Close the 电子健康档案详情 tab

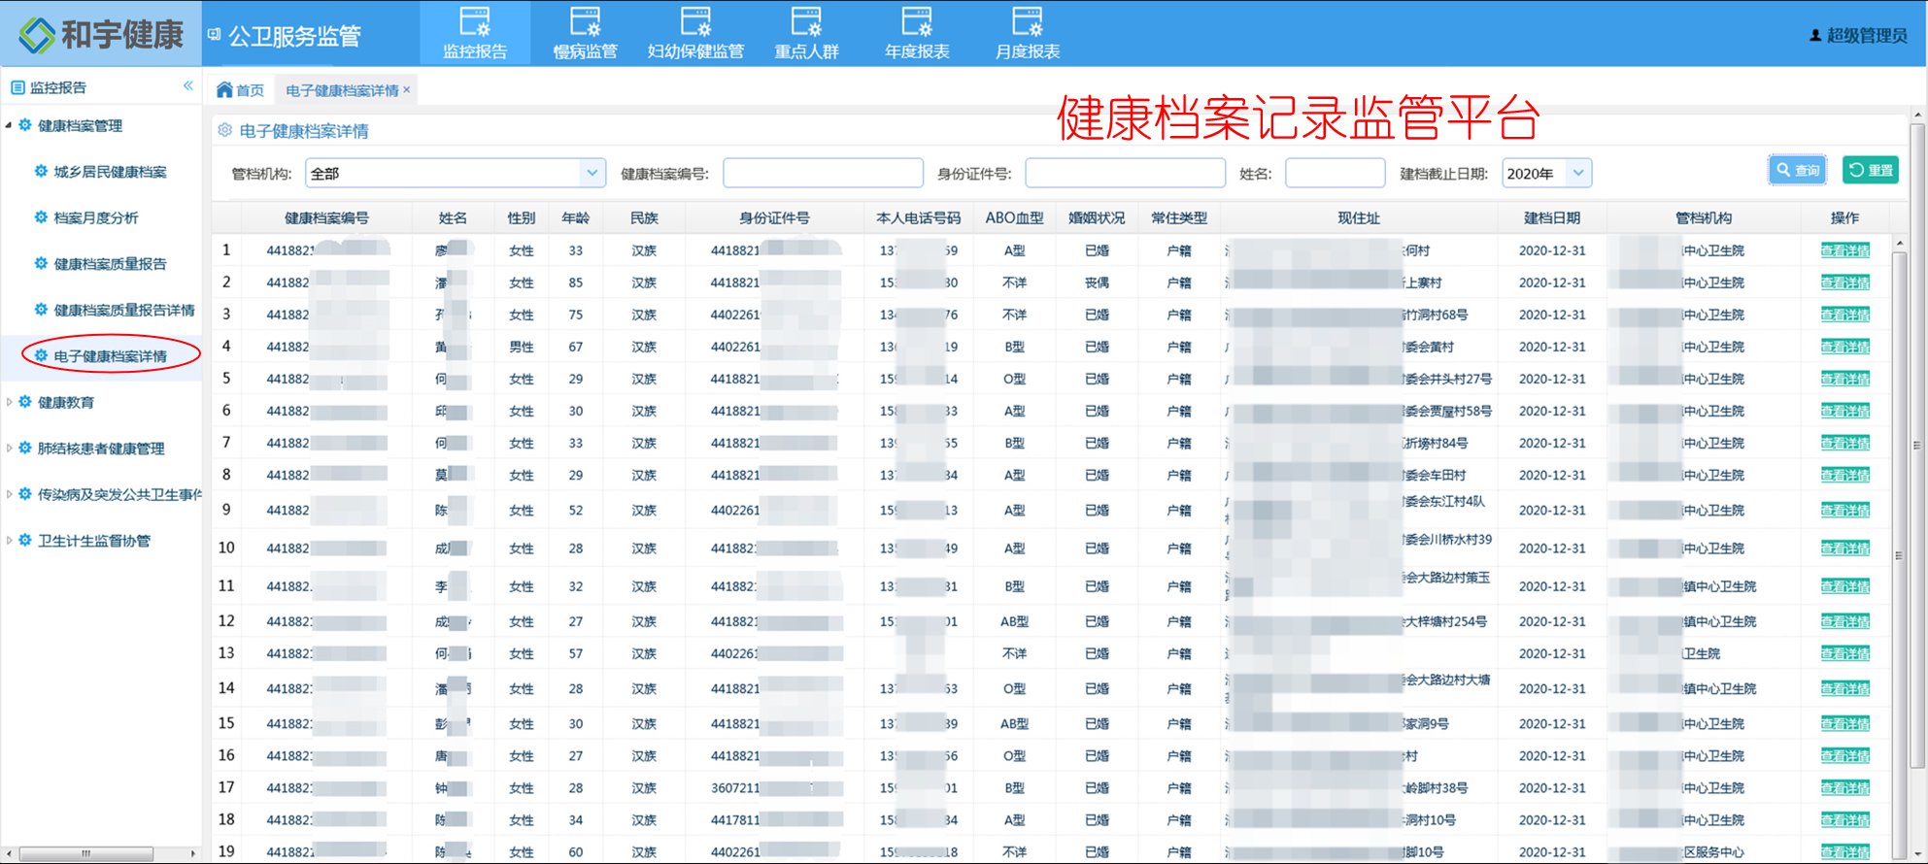tap(407, 90)
